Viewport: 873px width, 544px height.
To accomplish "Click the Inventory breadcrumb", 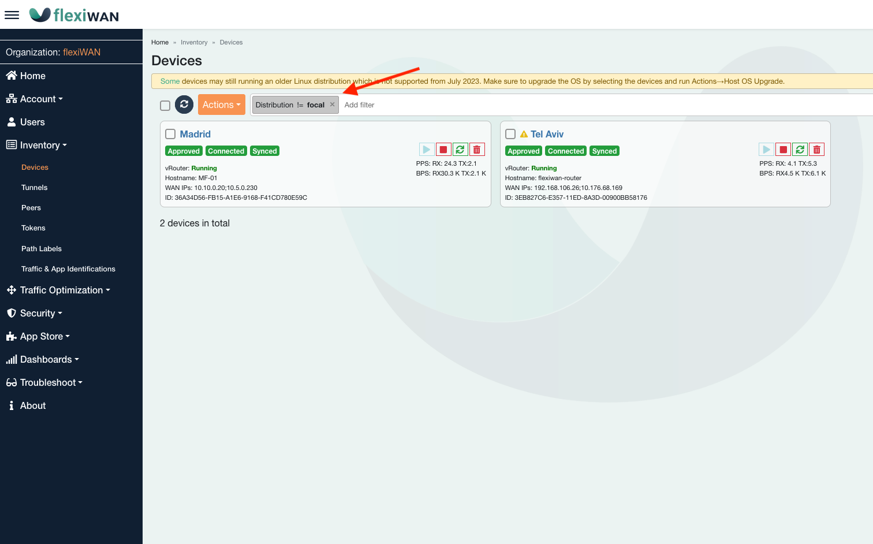I will 194,42.
